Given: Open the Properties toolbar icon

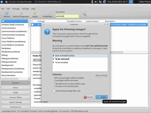Looking at the screenshot, I should [x=47, y=13].
